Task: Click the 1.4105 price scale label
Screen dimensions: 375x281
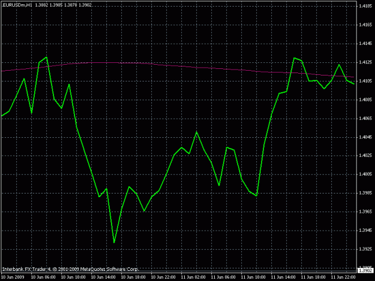Action: pos(365,81)
